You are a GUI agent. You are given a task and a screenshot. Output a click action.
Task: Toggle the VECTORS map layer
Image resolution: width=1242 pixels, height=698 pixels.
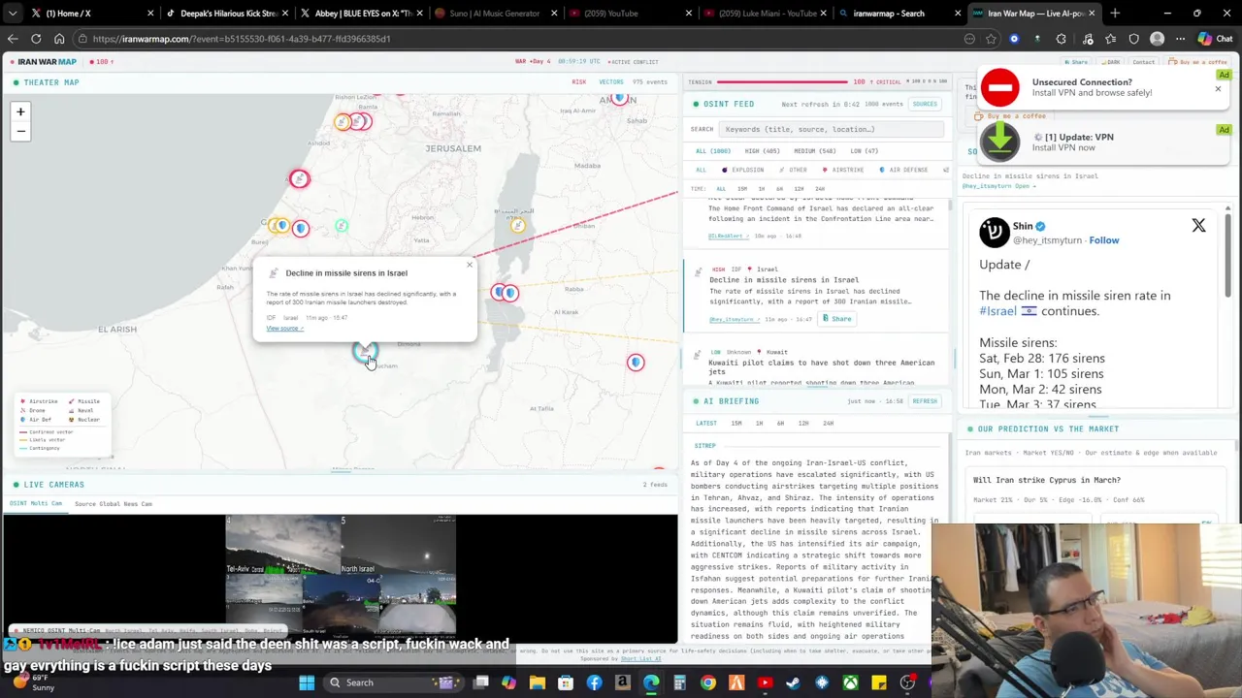click(611, 82)
